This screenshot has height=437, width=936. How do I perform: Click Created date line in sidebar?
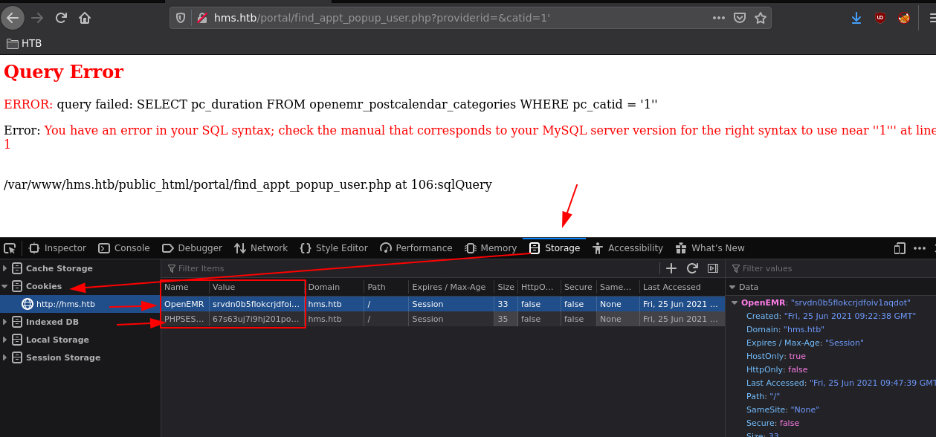(830, 316)
